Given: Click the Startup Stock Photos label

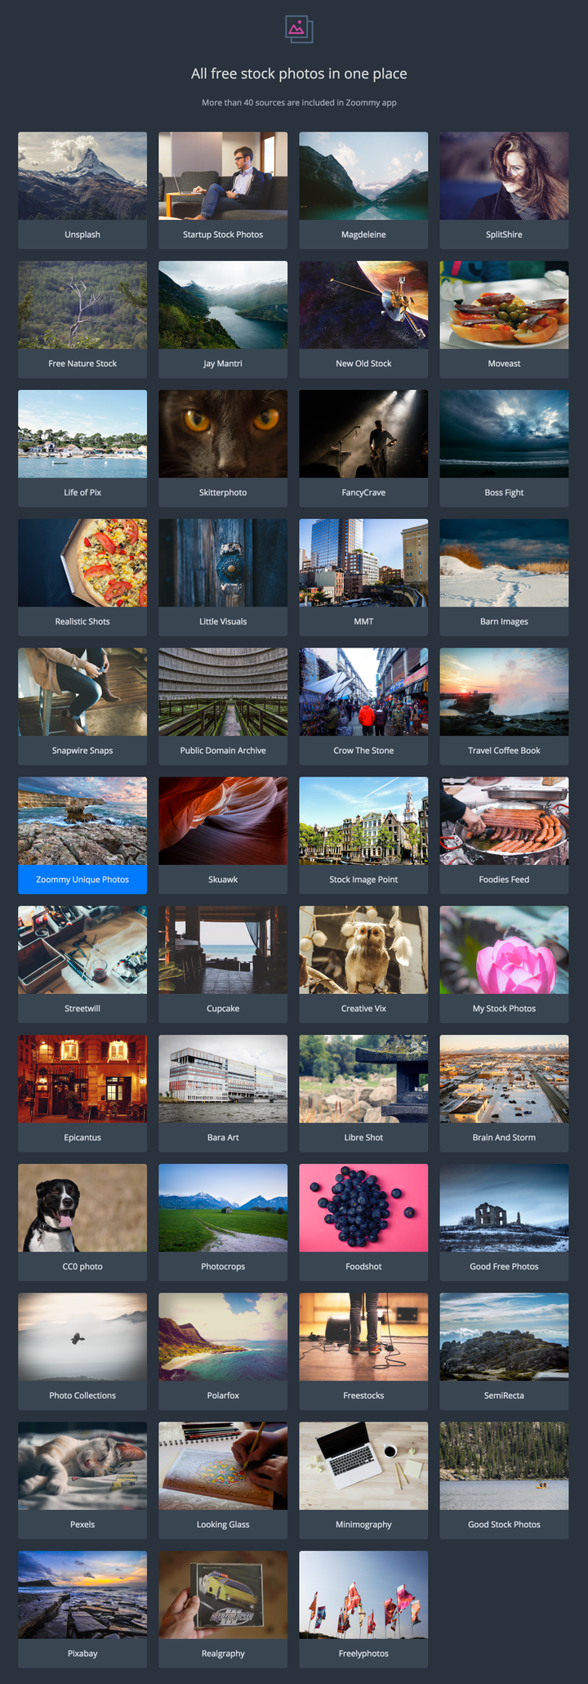Looking at the screenshot, I should [223, 235].
